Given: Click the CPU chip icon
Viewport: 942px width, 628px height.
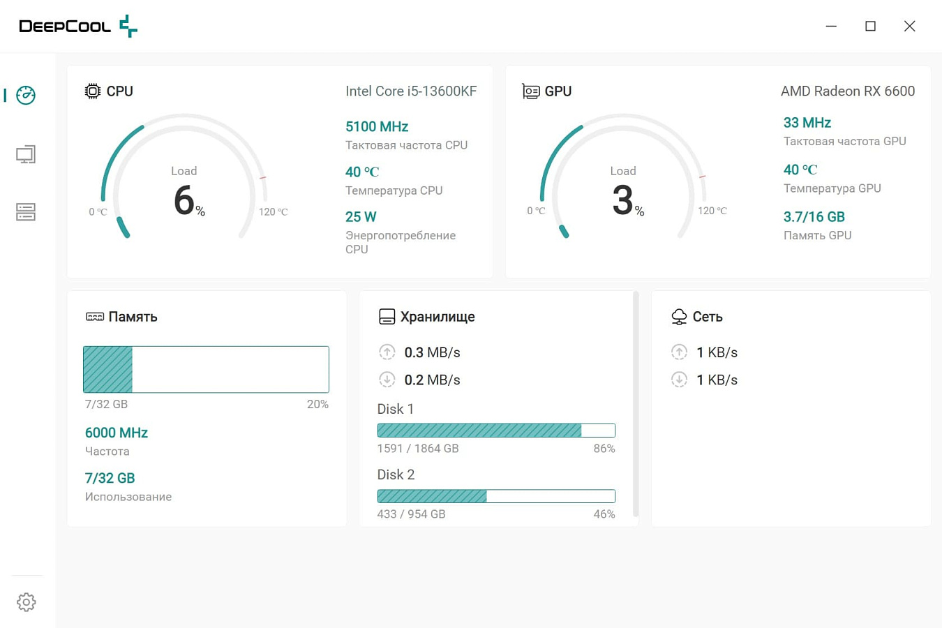Looking at the screenshot, I should click(x=92, y=91).
